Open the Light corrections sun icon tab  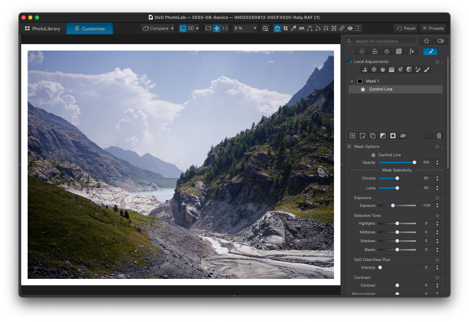click(362, 52)
